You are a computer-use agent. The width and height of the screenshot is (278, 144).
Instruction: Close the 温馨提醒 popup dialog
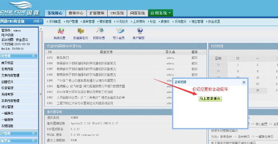point(244,82)
